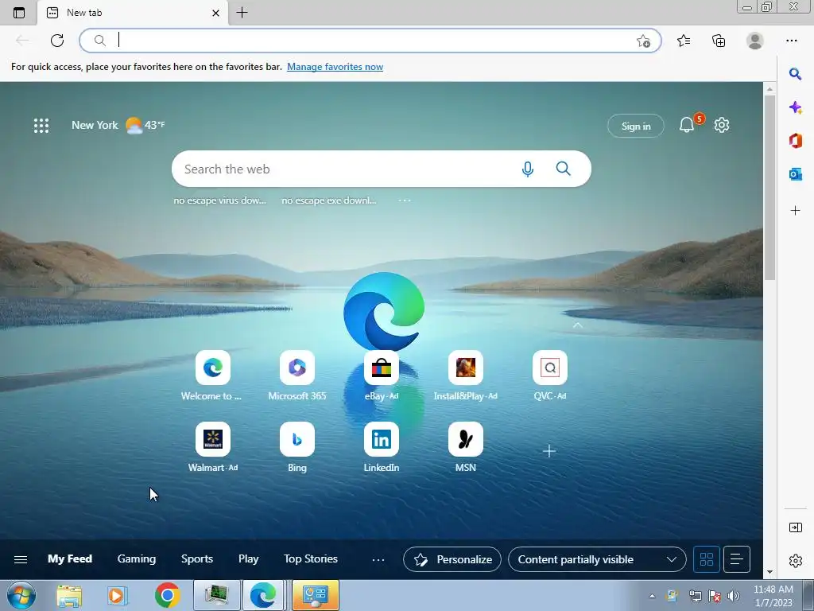Viewport: 814px width, 611px height.
Task: Add a new quick link site
Action: click(x=548, y=451)
